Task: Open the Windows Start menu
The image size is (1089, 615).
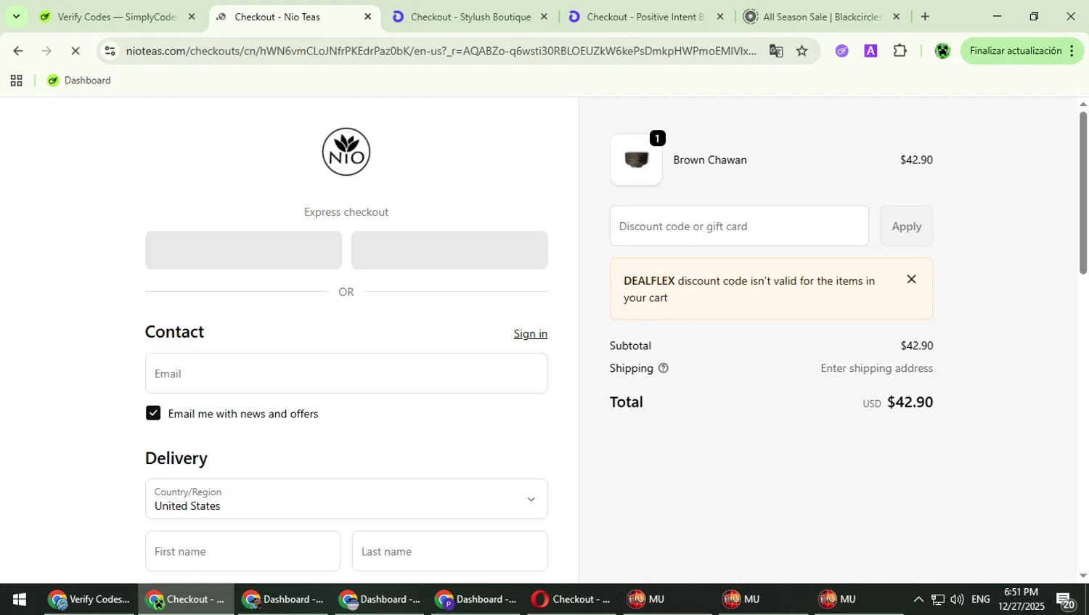Action: [20, 599]
